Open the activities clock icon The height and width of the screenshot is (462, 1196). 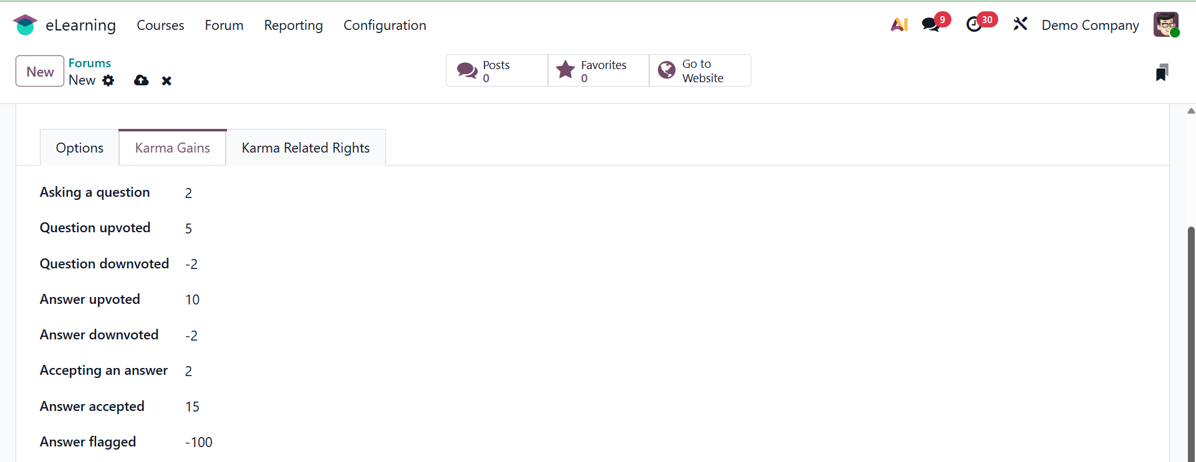[x=973, y=25]
